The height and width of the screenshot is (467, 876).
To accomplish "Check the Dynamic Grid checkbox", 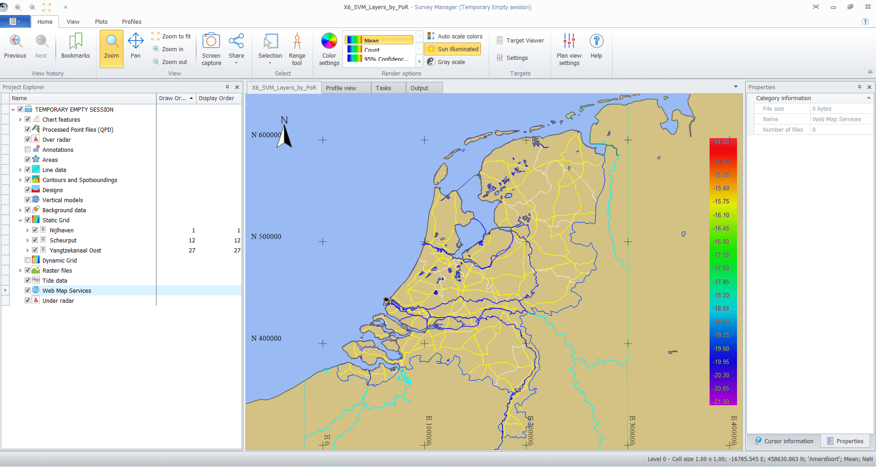I will 28,260.
